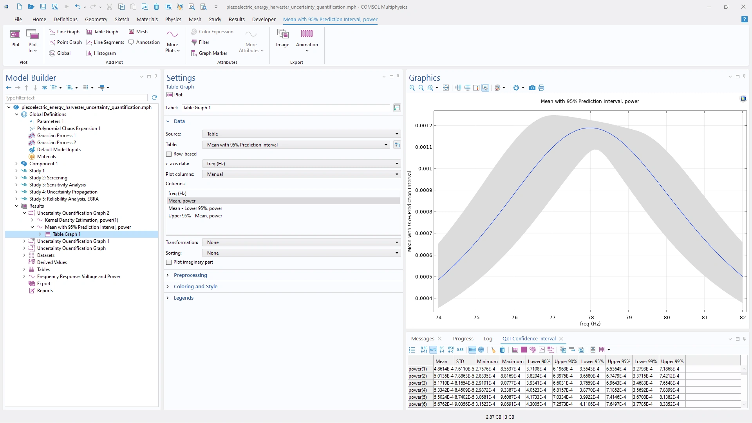Click the Image export icon
Screen dimensions: 752x423
(x=282, y=34)
